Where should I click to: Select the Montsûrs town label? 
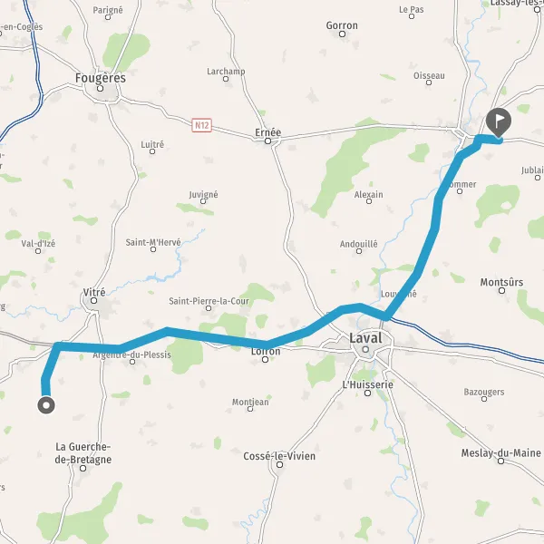pos(501,282)
